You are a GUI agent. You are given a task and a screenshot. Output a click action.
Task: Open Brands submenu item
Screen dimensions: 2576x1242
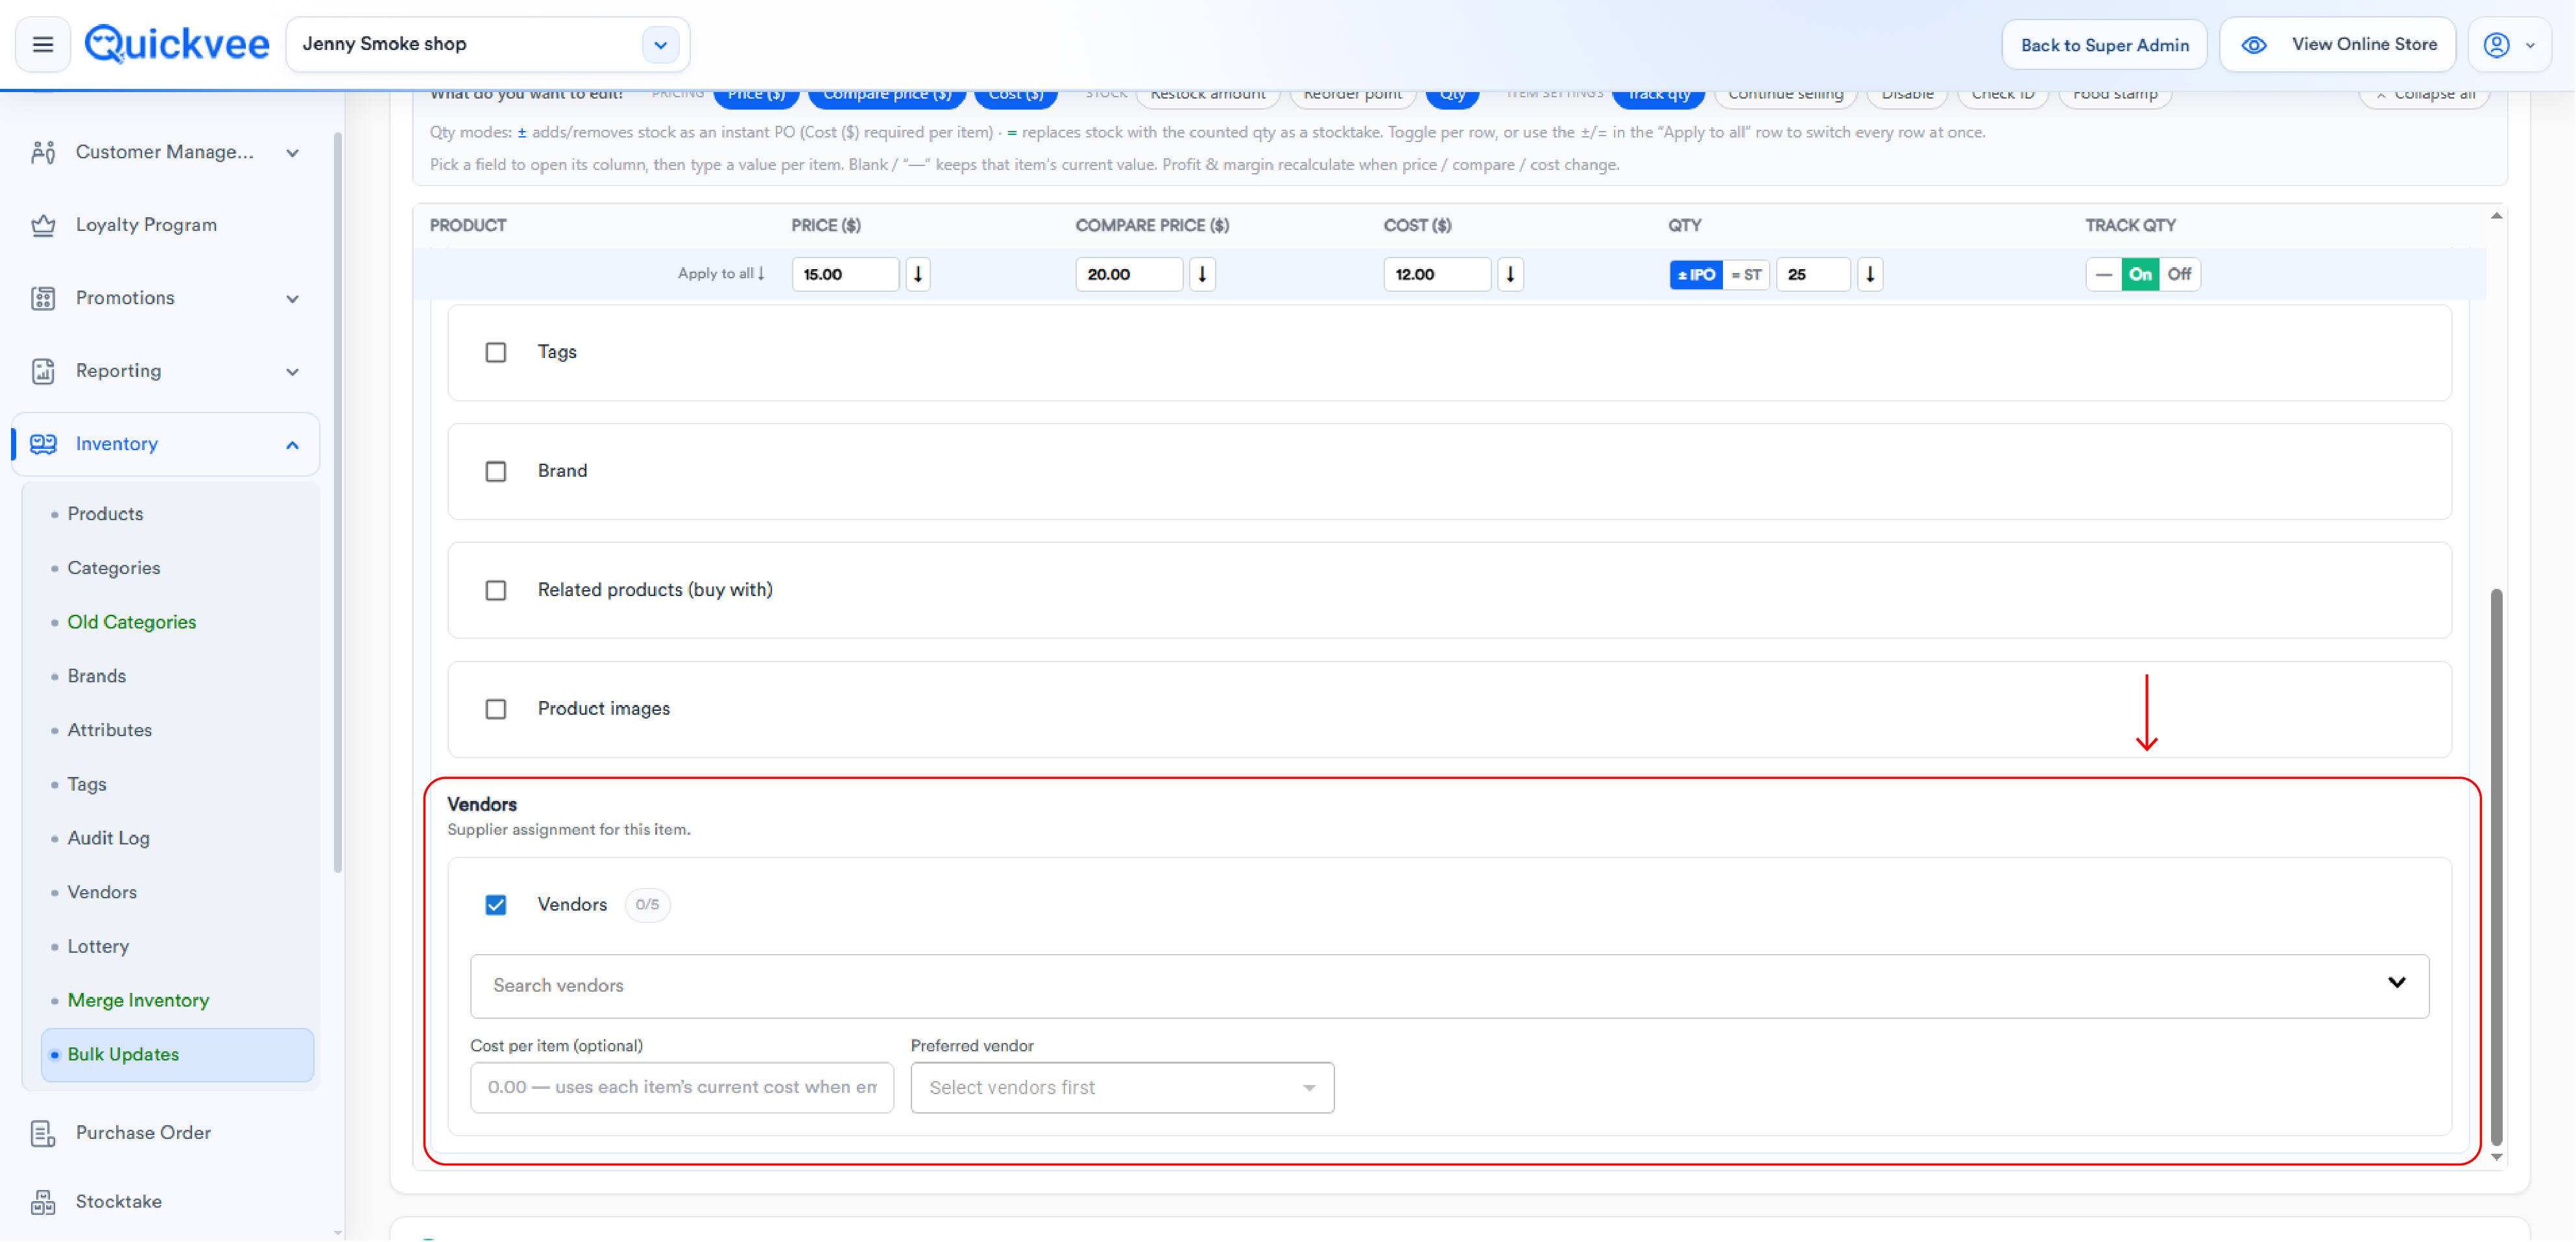[96, 676]
